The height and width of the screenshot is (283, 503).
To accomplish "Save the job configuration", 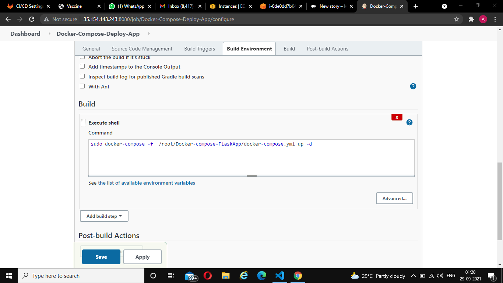I will click(101, 256).
